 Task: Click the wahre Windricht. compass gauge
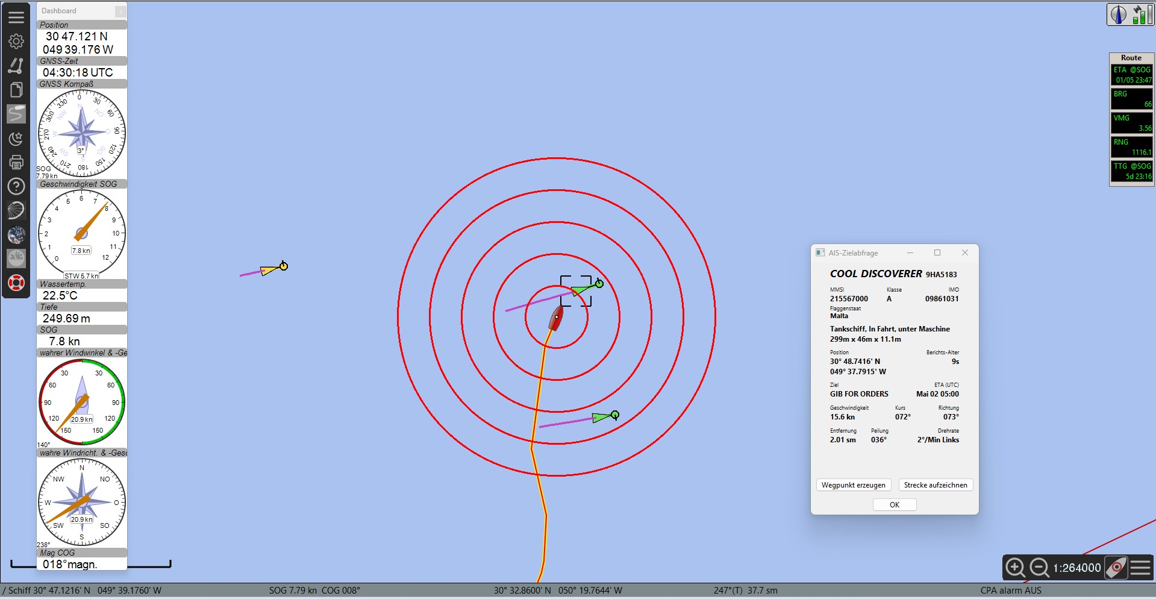tap(82, 502)
